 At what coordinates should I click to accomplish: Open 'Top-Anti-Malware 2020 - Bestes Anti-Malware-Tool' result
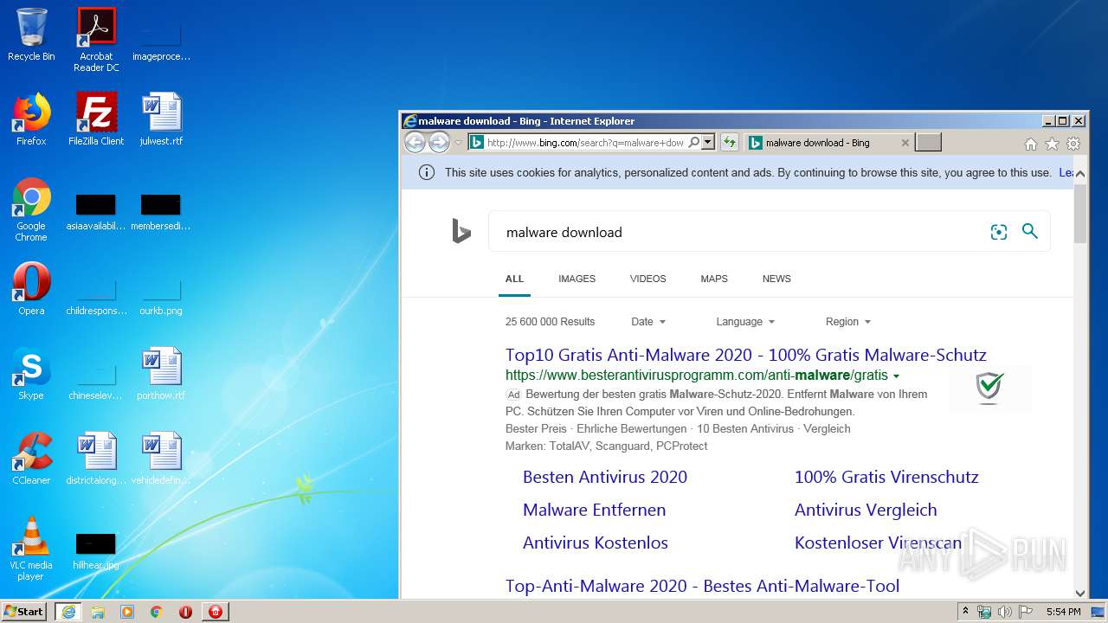702,586
